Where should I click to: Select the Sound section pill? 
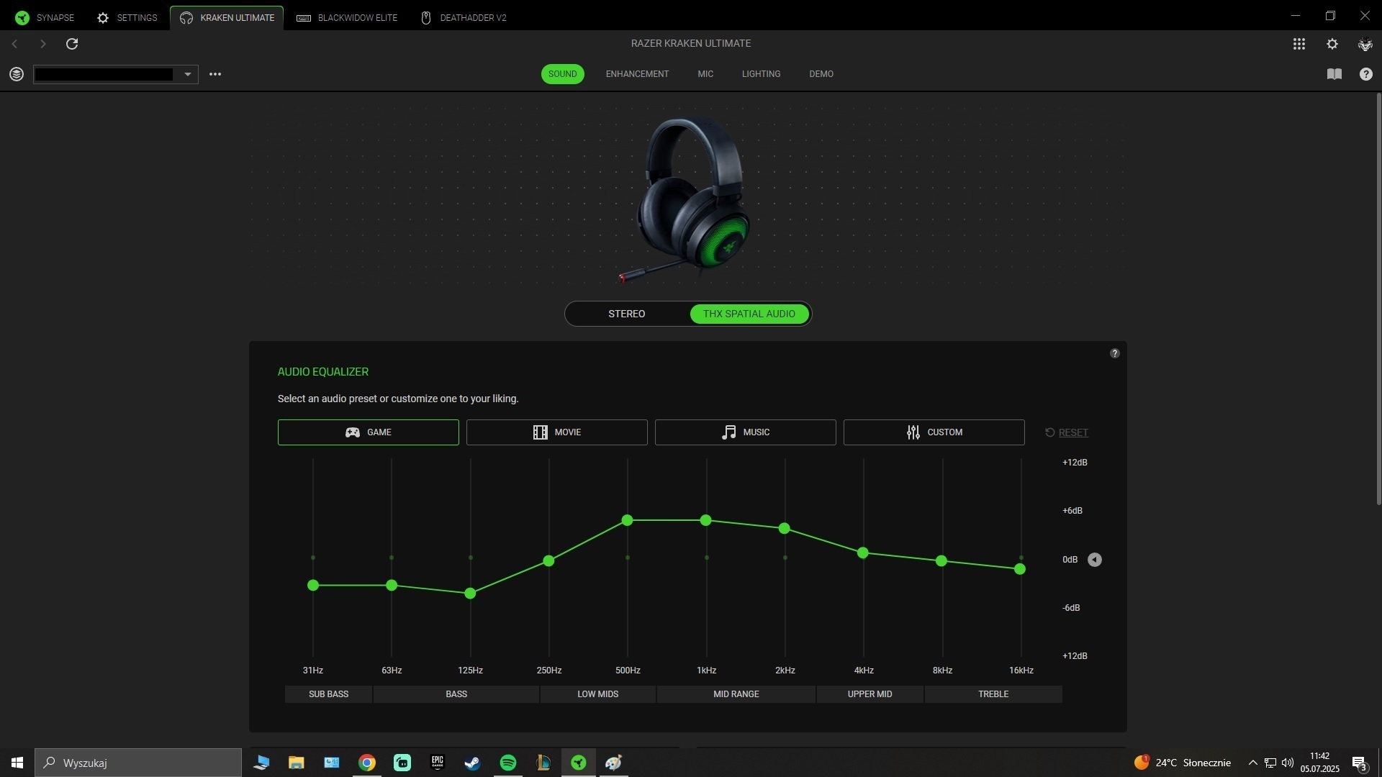pos(562,74)
